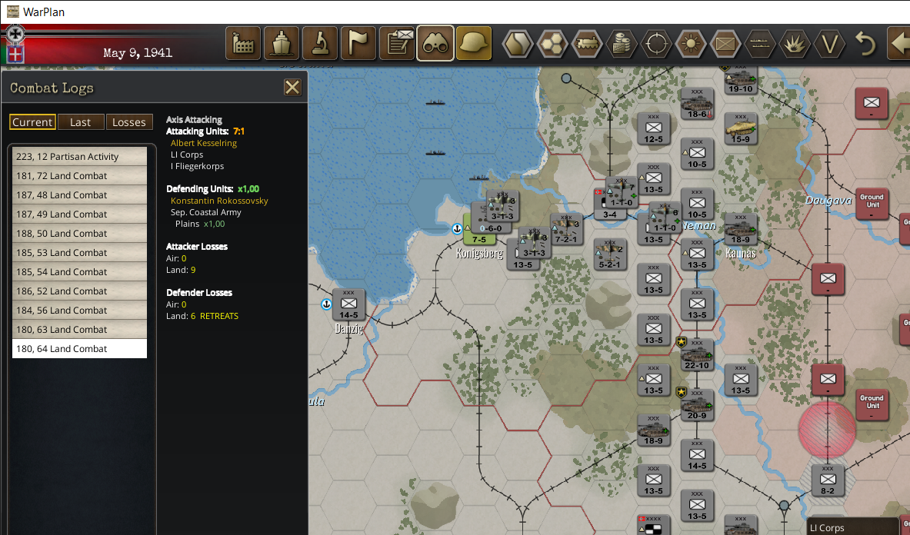Click the small flag below emblem

pos(15,55)
